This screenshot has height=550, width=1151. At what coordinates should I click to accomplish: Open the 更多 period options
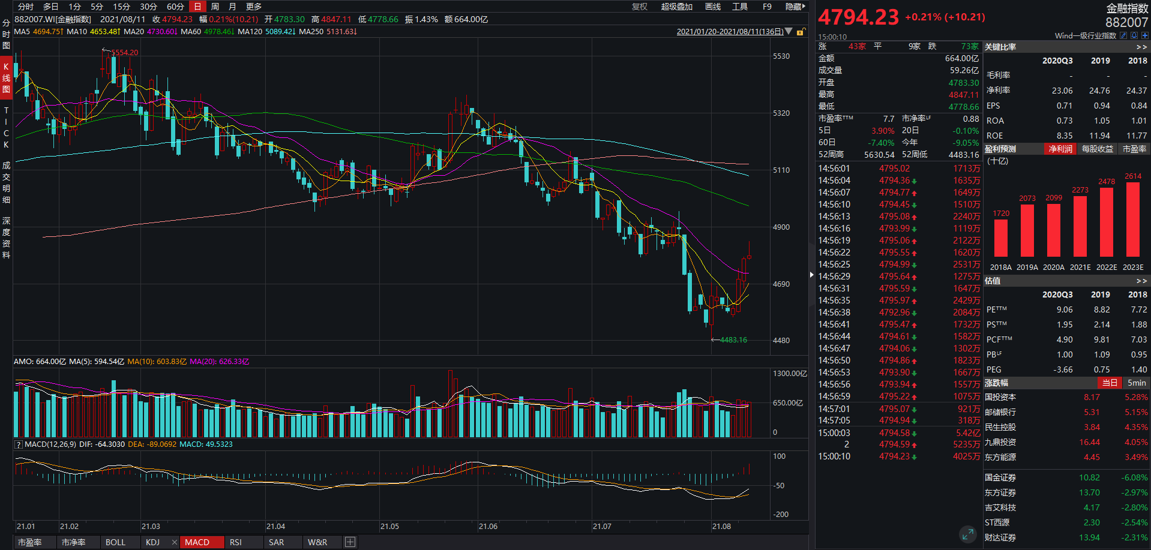(x=254, y=7)
